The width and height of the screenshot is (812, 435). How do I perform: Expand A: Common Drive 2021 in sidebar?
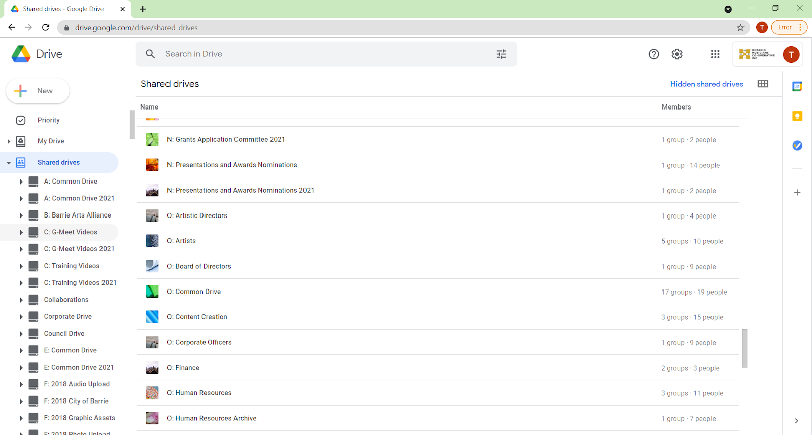tap(21, 199)
